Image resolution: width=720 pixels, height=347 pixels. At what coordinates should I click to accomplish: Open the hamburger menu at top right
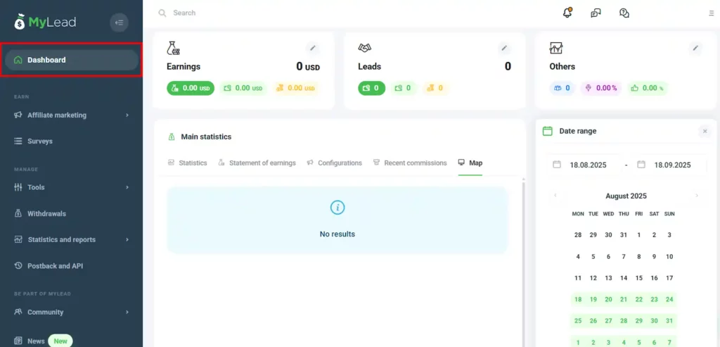tap(712, 13)
